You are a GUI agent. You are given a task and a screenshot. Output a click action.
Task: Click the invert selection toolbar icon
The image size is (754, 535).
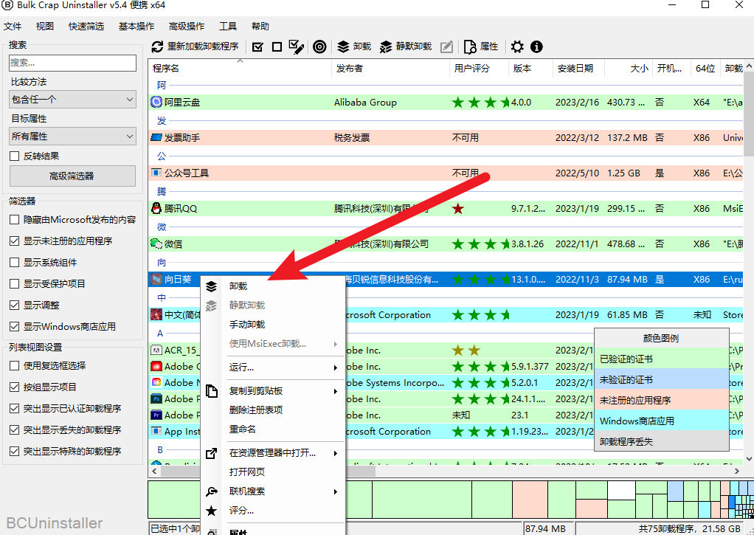pyautogui.click(x=297, y=46)
